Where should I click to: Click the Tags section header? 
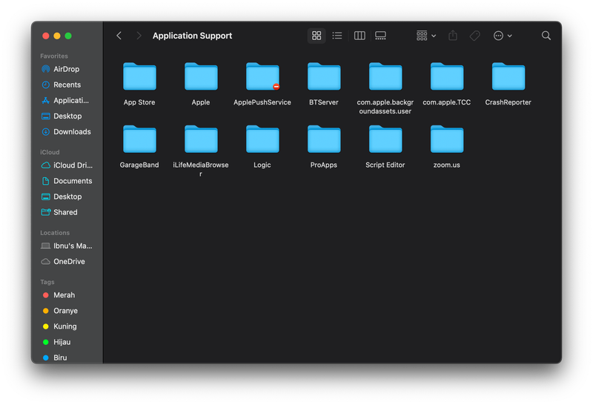[x=47, y=282]
